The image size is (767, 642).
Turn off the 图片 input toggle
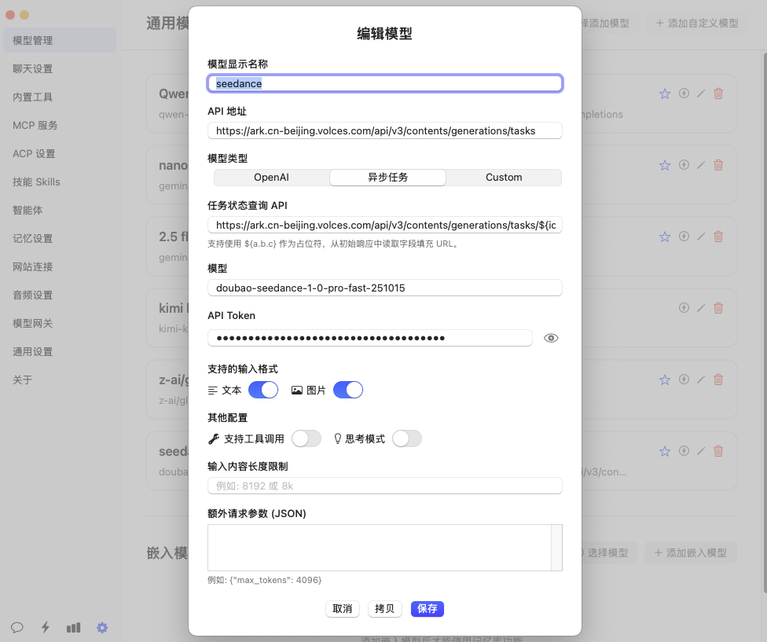348,390
